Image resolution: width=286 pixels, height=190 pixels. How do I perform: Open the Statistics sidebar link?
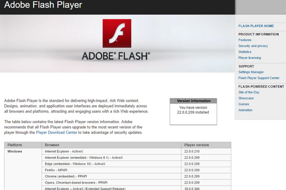(245, 52)
